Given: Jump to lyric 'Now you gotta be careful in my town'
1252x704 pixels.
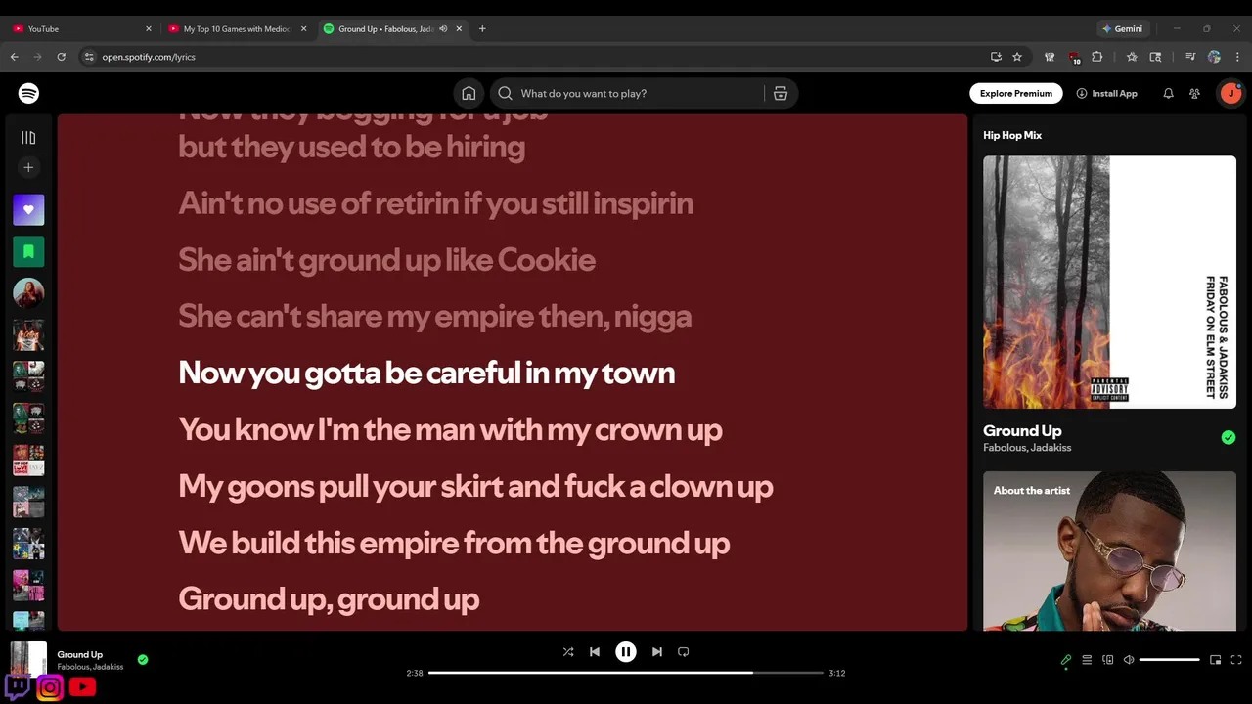Looking at the screenshot, I should 426,373.
